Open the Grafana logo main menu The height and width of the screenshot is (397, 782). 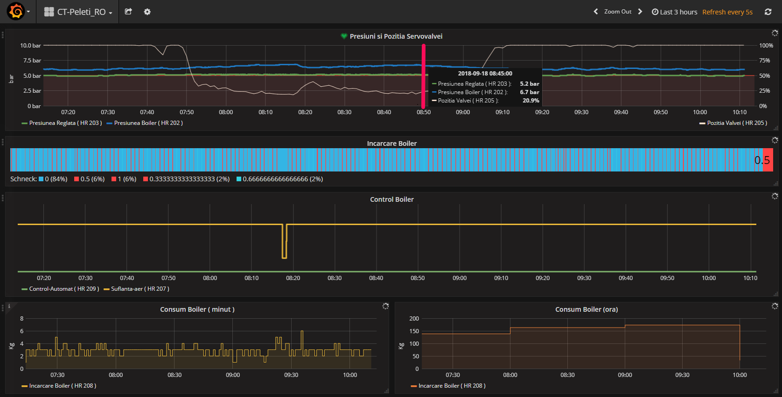16,12
